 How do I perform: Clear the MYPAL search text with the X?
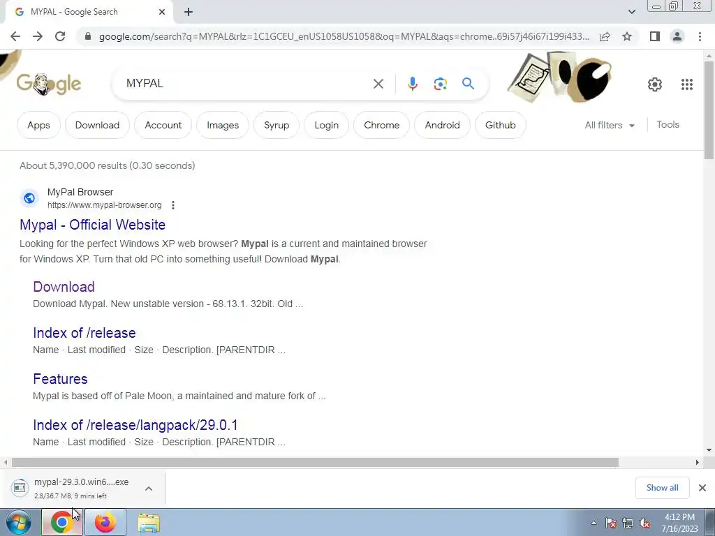378,84
